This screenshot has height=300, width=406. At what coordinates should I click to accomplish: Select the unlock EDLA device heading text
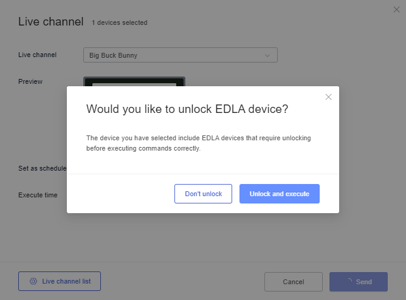tap(187, 109)
